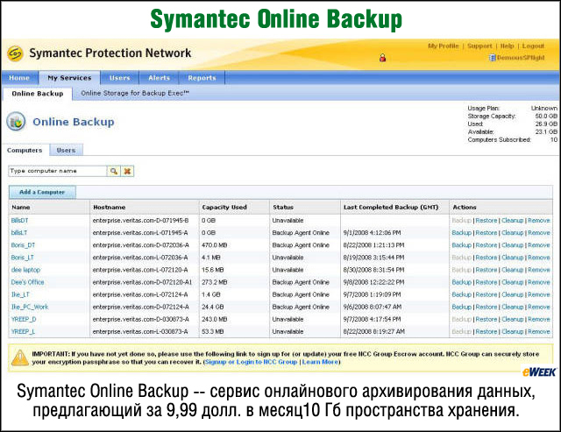The width and height of the screenshot is (561, 432).
Task: Click the 470.0 MB capacity cell
Action: [x=214, y=245]
